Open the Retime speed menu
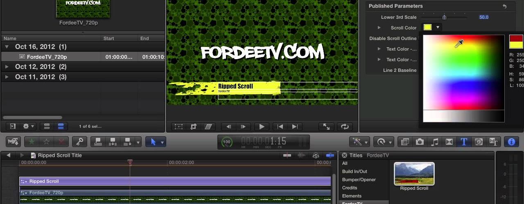This screenshot has width=524, height=204. click(x=384, y=142)
